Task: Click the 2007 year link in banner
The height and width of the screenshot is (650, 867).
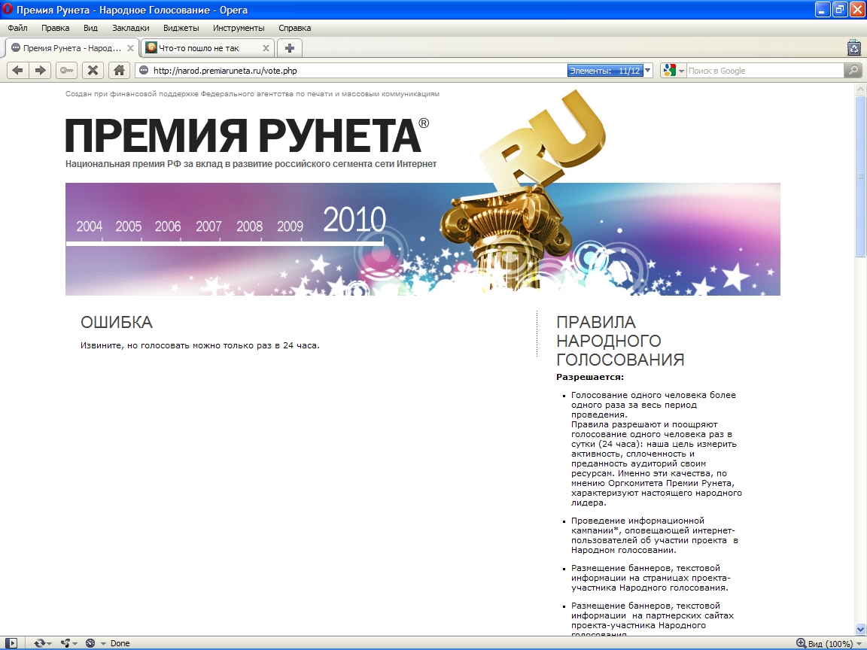Action: point(208,226)
